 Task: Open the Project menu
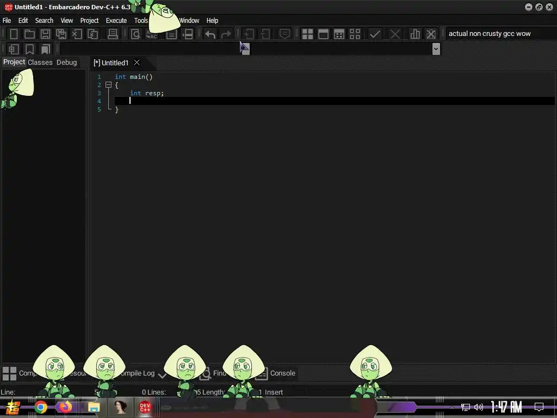pyautogui.click(x=89, y=20)
